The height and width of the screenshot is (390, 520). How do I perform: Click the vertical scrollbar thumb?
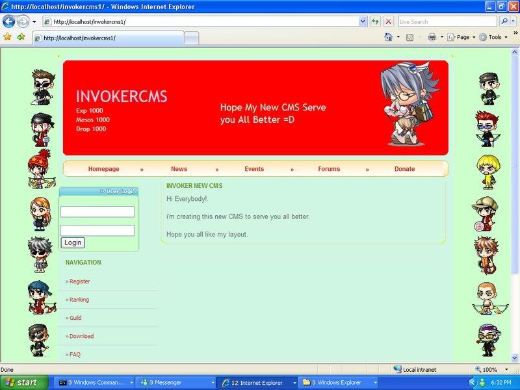point(515,164)
